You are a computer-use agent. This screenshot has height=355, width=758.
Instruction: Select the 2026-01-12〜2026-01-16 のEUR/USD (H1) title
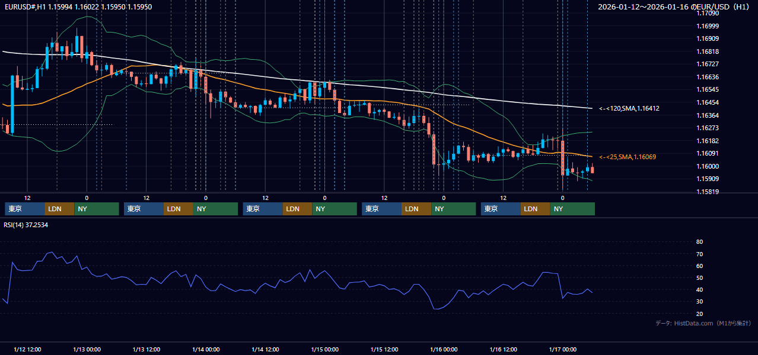pos(675,7)
